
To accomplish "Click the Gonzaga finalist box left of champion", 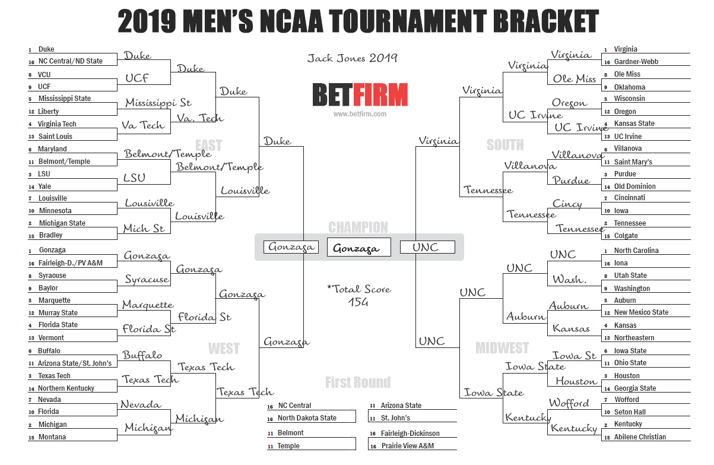I will [x=291, y=247].
